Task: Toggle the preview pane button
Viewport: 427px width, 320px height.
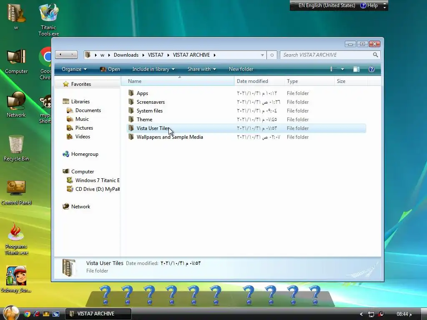Action: tap(357, 69)
